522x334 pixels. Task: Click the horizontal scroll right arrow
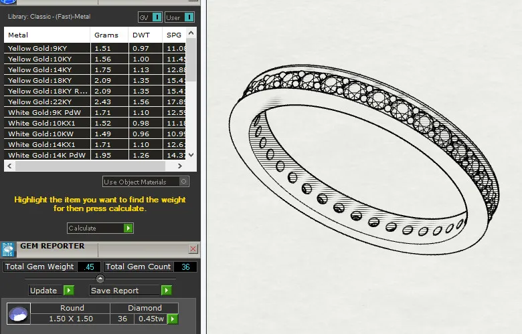tap(180, 166)
